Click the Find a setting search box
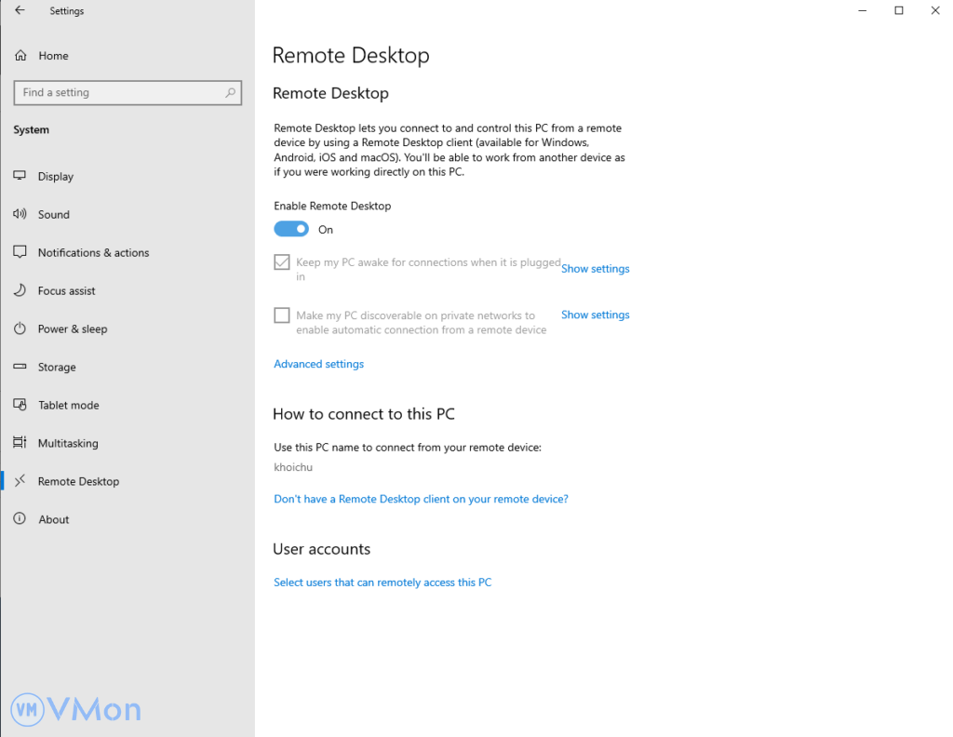Image resolution: width=953 pixels, height=737 pixels. (x=119, y=93)
